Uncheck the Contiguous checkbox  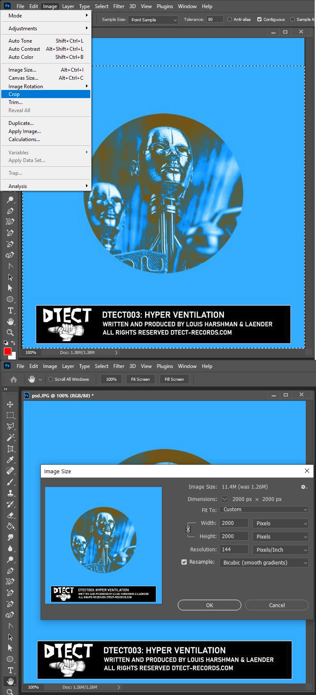click(x=259, y=19)
